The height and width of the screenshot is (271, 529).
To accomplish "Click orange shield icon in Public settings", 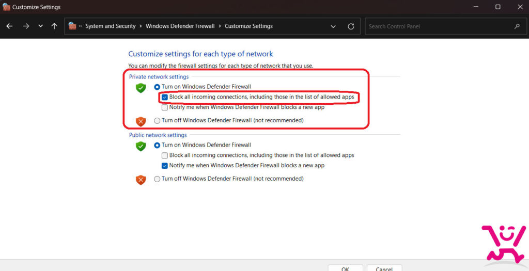I will (141, 180).
